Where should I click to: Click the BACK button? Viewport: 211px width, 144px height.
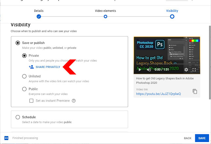(x=188, y=138)
